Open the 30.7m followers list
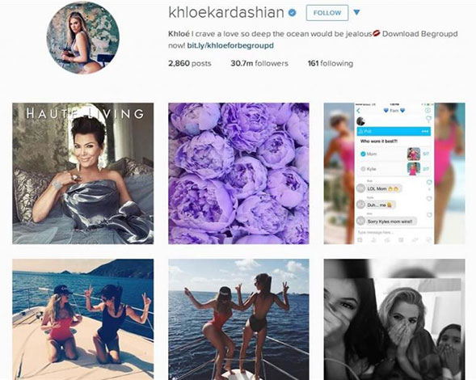Screen dimensions: 476x380 [259, 64]
